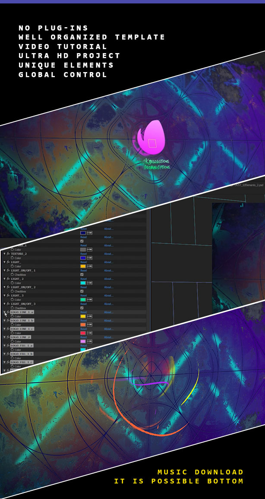Click the stopwatch for TEXTURE_2 Color
Image resolution: width=265 pixels, height=499 pixels.
pyautogui.click(x=12, y=258)
